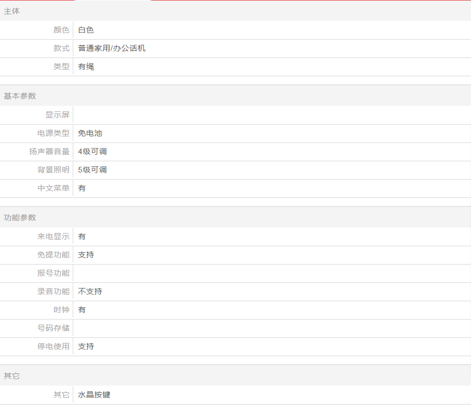Select the 基本参数 section header
471x405 pixels.
pos(20,96)
